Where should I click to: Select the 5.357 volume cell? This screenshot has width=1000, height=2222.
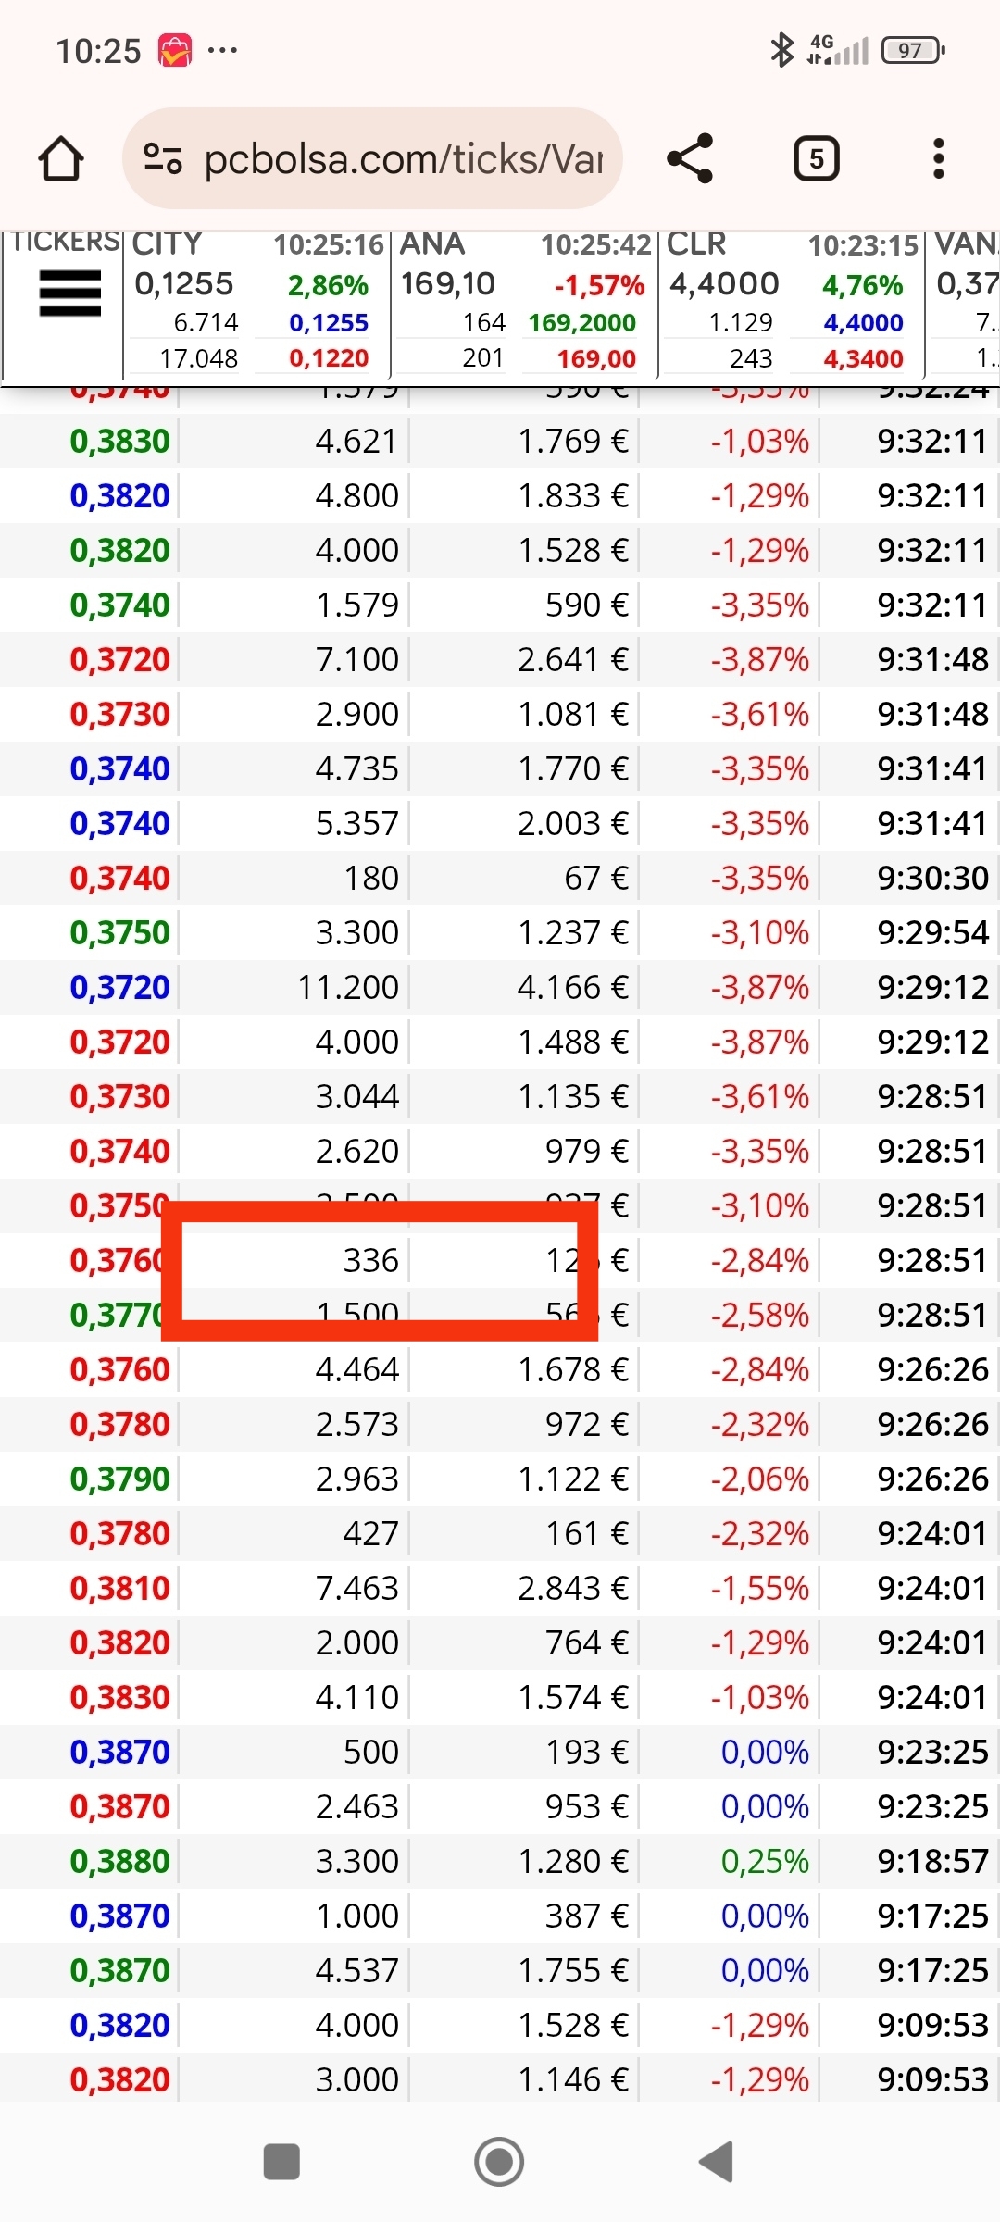point(356,824)
